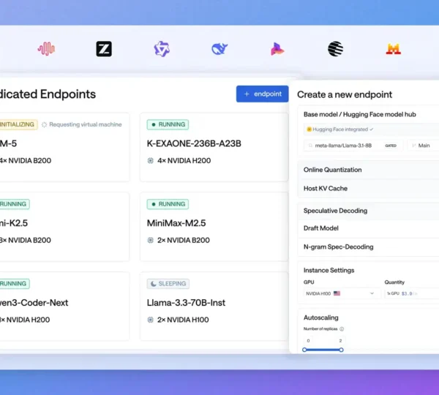Select the blue DeepSeek whale logo
The height and width of the screenshot is (395, 439).
[219, 49]
